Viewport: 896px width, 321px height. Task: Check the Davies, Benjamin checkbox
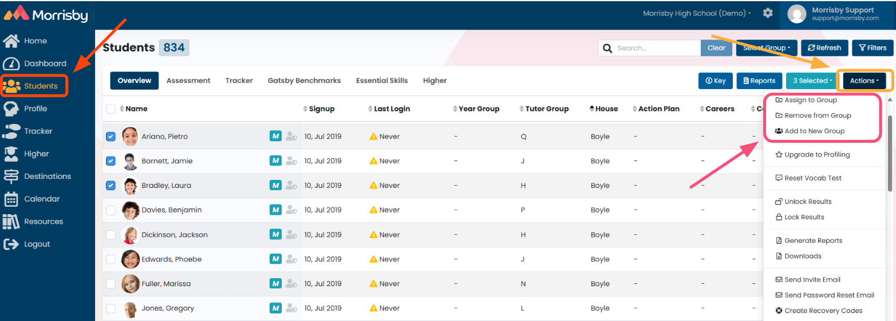tap(111, 210)
